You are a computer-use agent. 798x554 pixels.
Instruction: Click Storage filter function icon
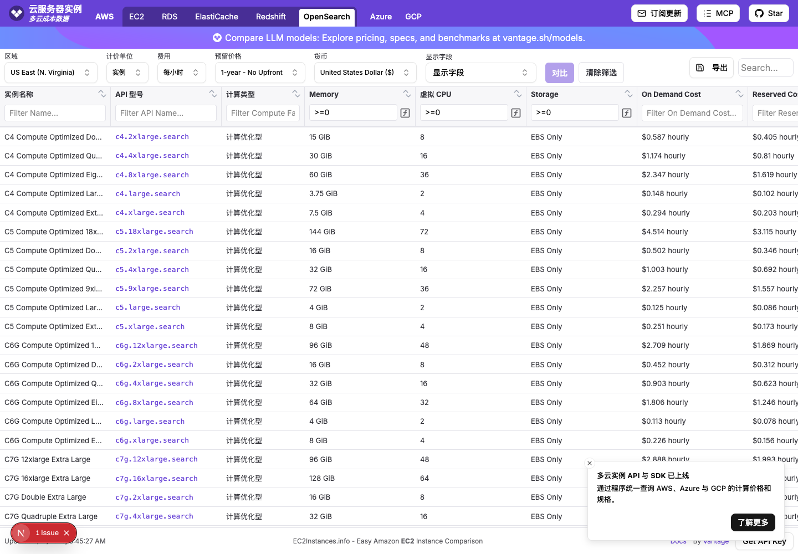coord(627,113)
